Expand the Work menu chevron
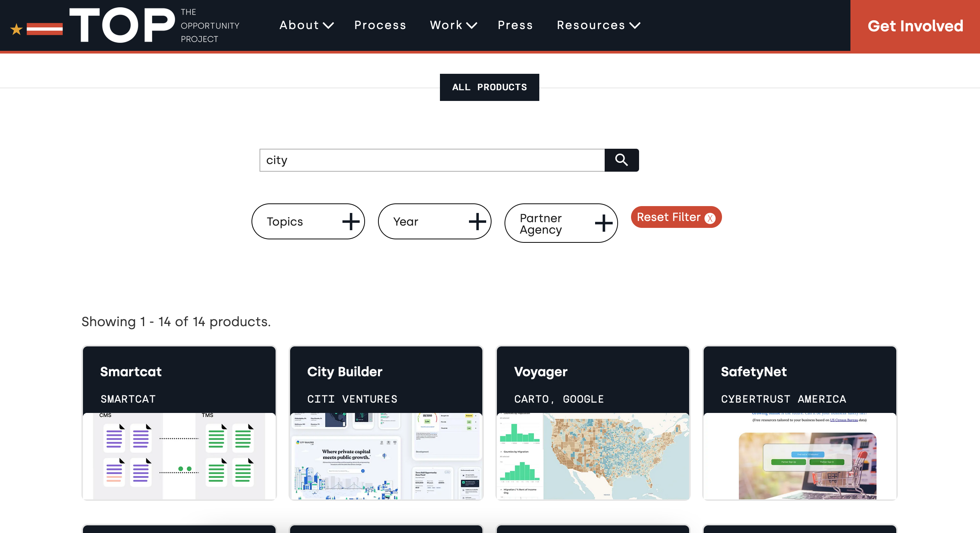 coord(472,26)
